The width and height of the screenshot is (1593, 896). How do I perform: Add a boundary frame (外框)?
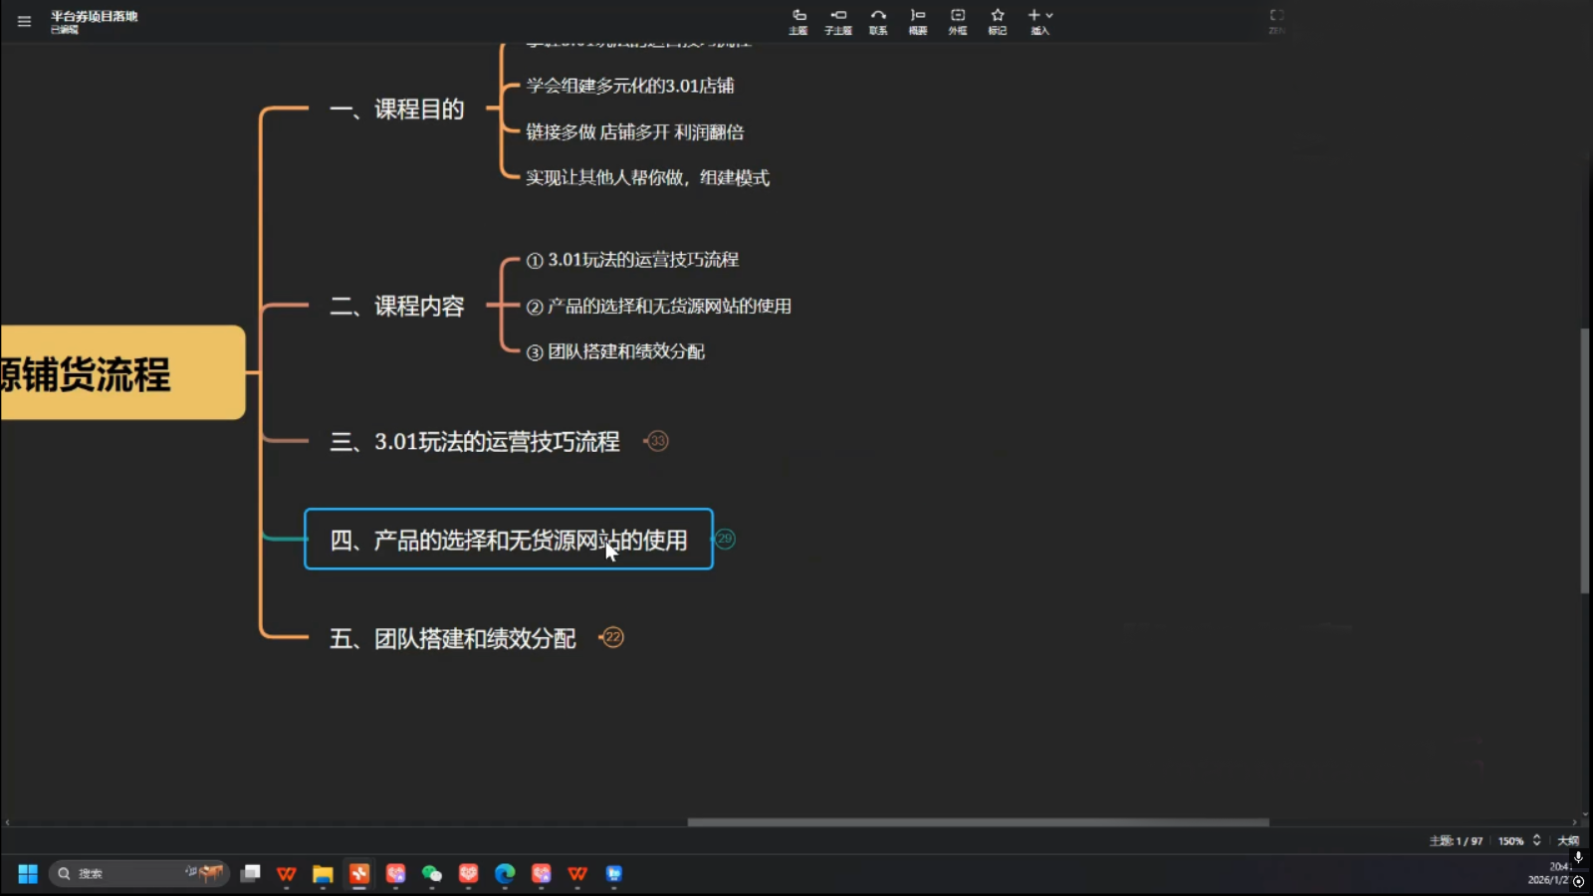957,22
